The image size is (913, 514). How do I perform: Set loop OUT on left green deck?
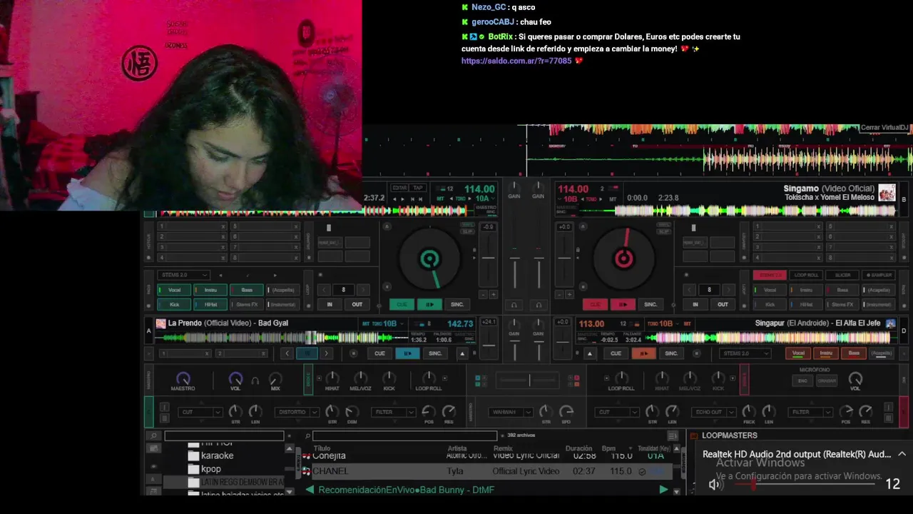click(357, 304)
